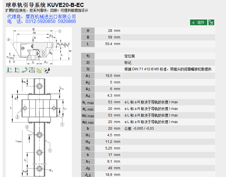This screenshot has height=177, width=226.
Task: Click the oil lubrication bearing icon
Action: point(47,69)
